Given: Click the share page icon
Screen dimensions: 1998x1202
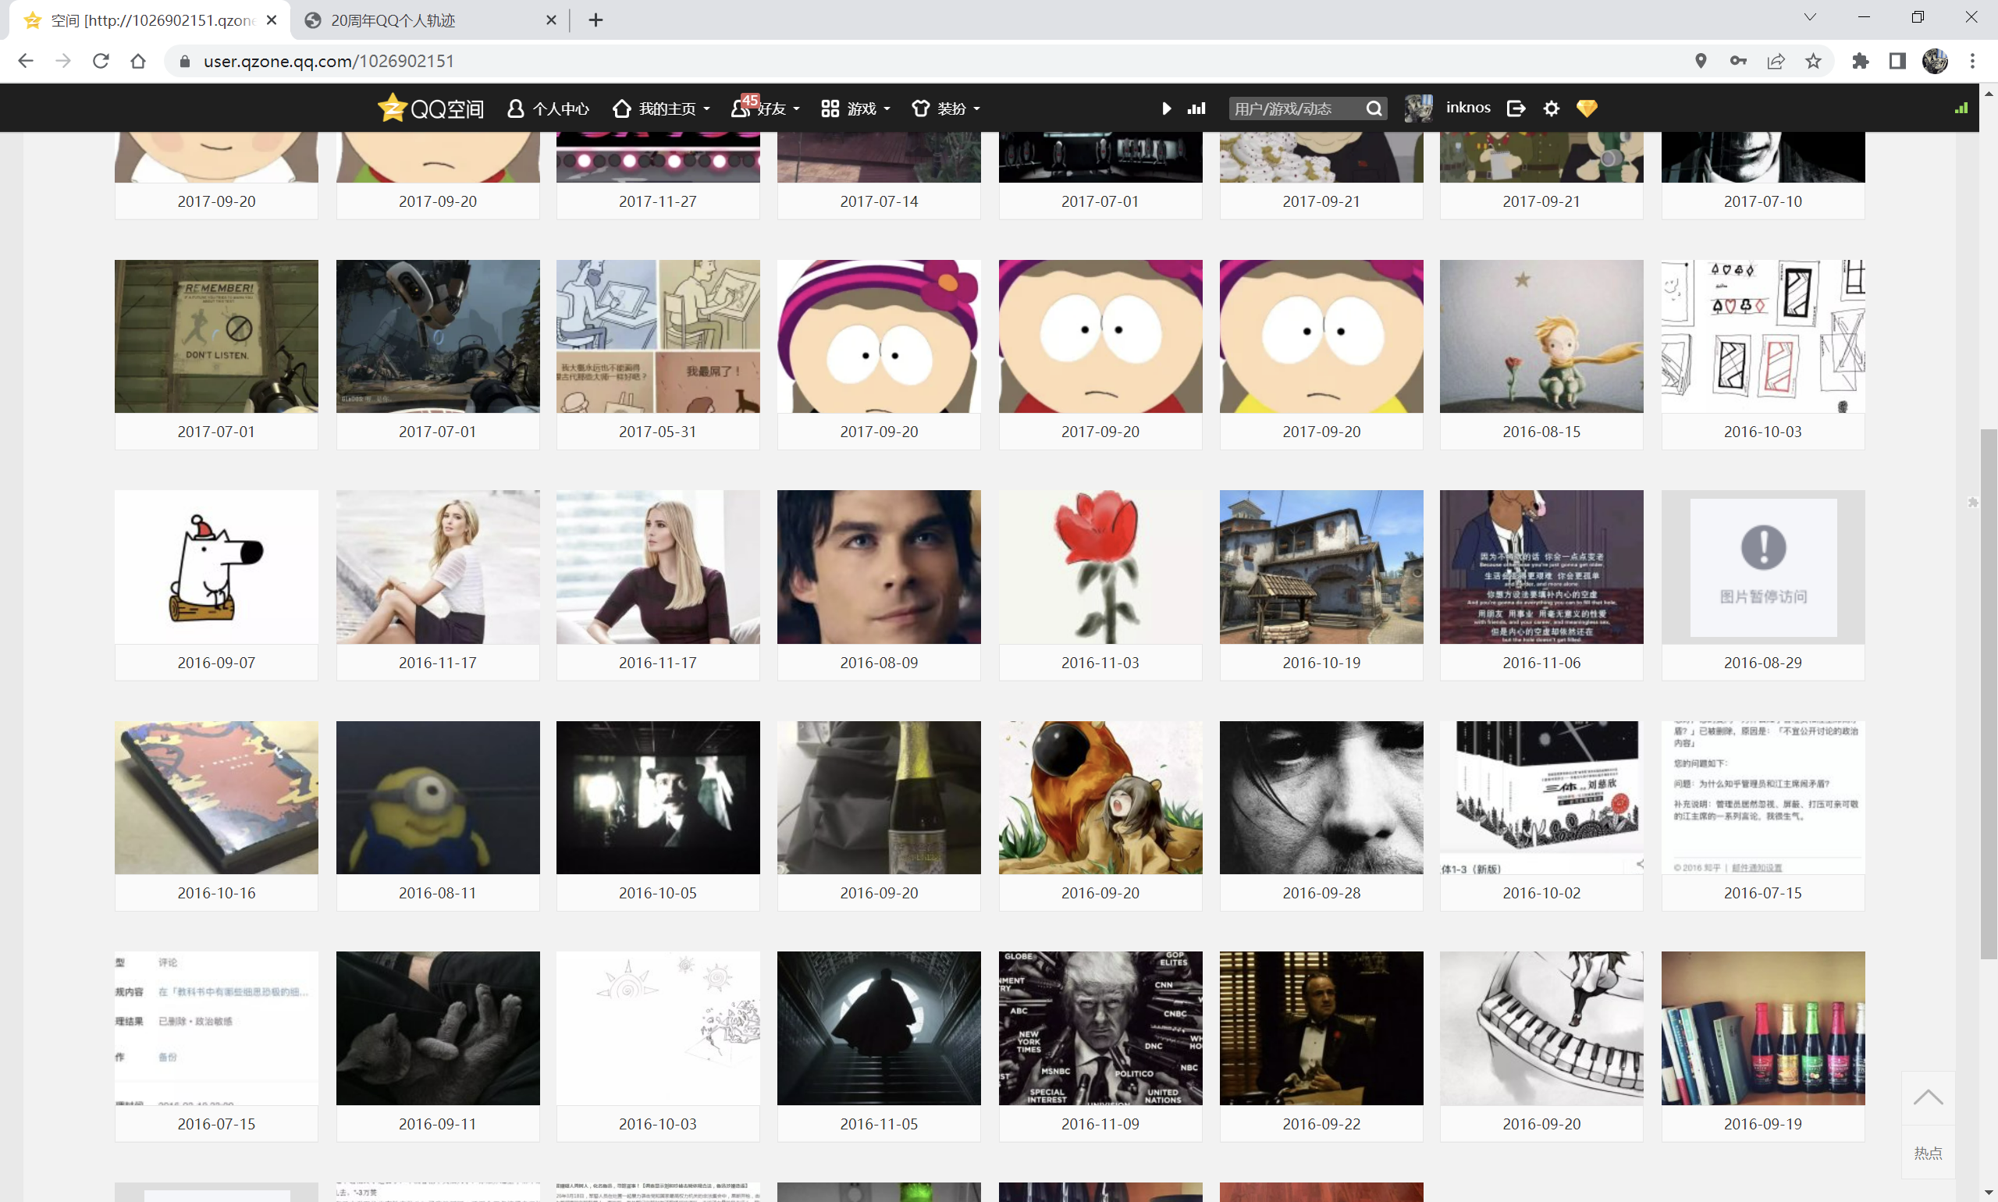Looking at the screenshot, I should [x=1776, y=61].
